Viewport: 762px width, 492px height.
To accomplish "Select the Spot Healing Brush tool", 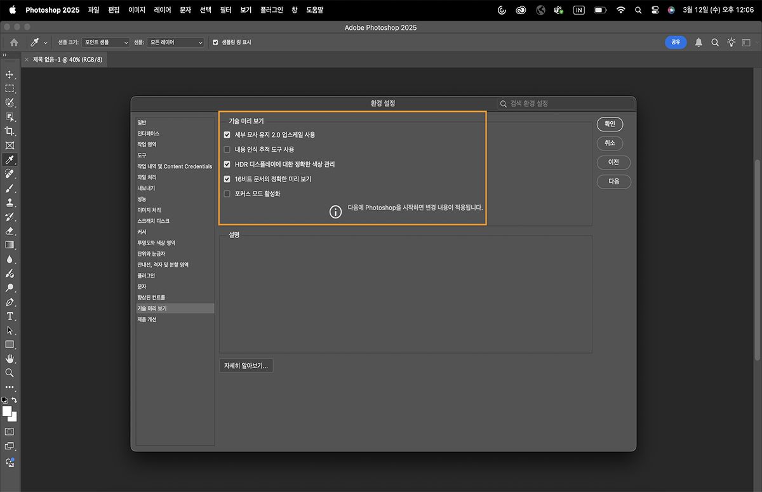I will 10,174.
